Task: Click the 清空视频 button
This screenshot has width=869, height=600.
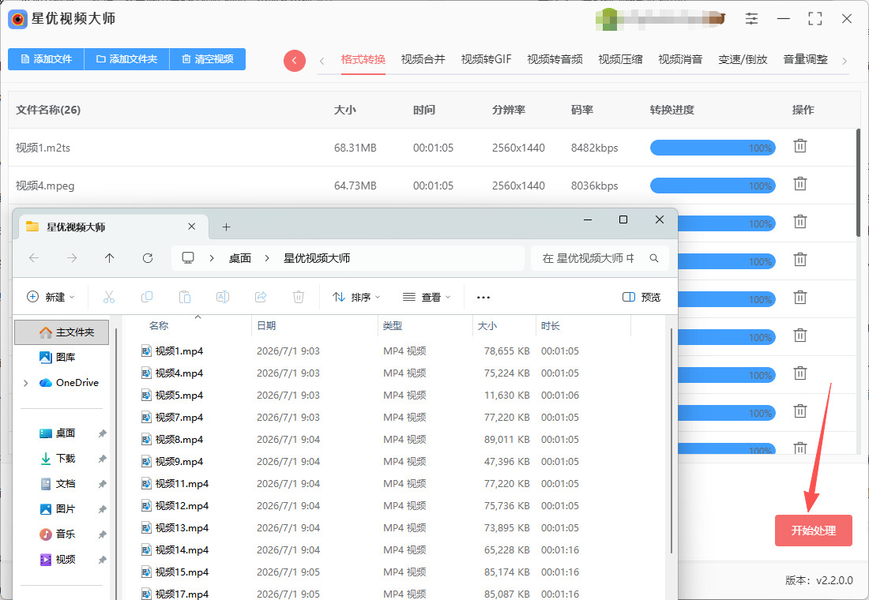Action: 207,59
